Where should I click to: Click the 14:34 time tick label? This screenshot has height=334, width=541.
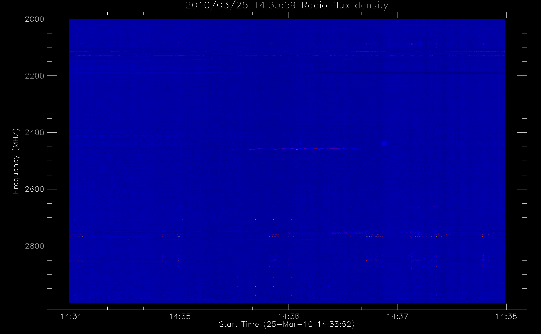(71, 316)
